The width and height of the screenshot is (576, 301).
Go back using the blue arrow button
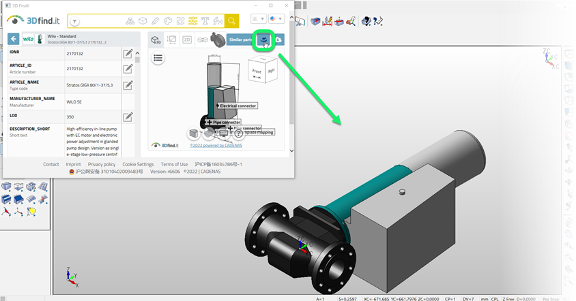tap(12, 39)
